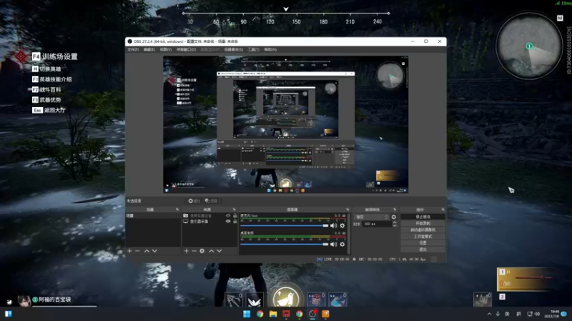Open the Edit menu in OBS
This screenshot has height=321, width=572.
pyautogui.click(x=149, y=49)
